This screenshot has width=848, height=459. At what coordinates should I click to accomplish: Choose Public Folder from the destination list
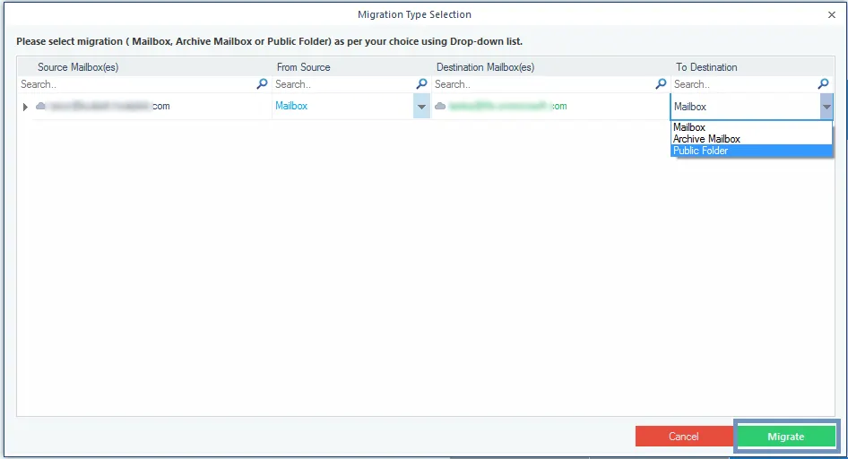[751, 151]
